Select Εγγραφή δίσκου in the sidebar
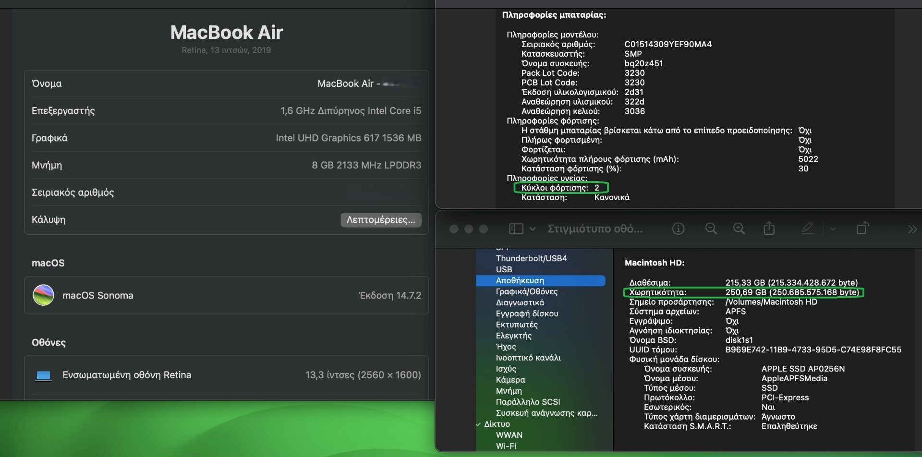This screenshot has width=922, height=457. point(527,313)
